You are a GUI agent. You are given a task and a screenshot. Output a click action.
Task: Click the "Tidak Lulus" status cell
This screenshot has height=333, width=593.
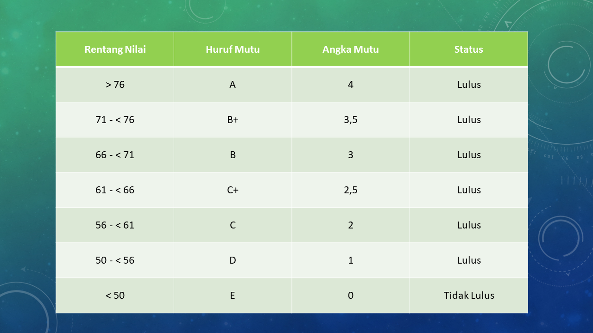click(469, 296)
